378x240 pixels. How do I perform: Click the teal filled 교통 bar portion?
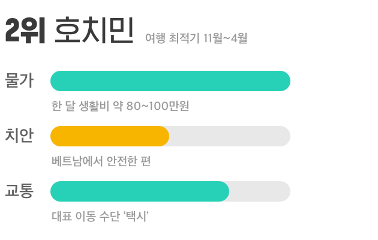point(139,191)
